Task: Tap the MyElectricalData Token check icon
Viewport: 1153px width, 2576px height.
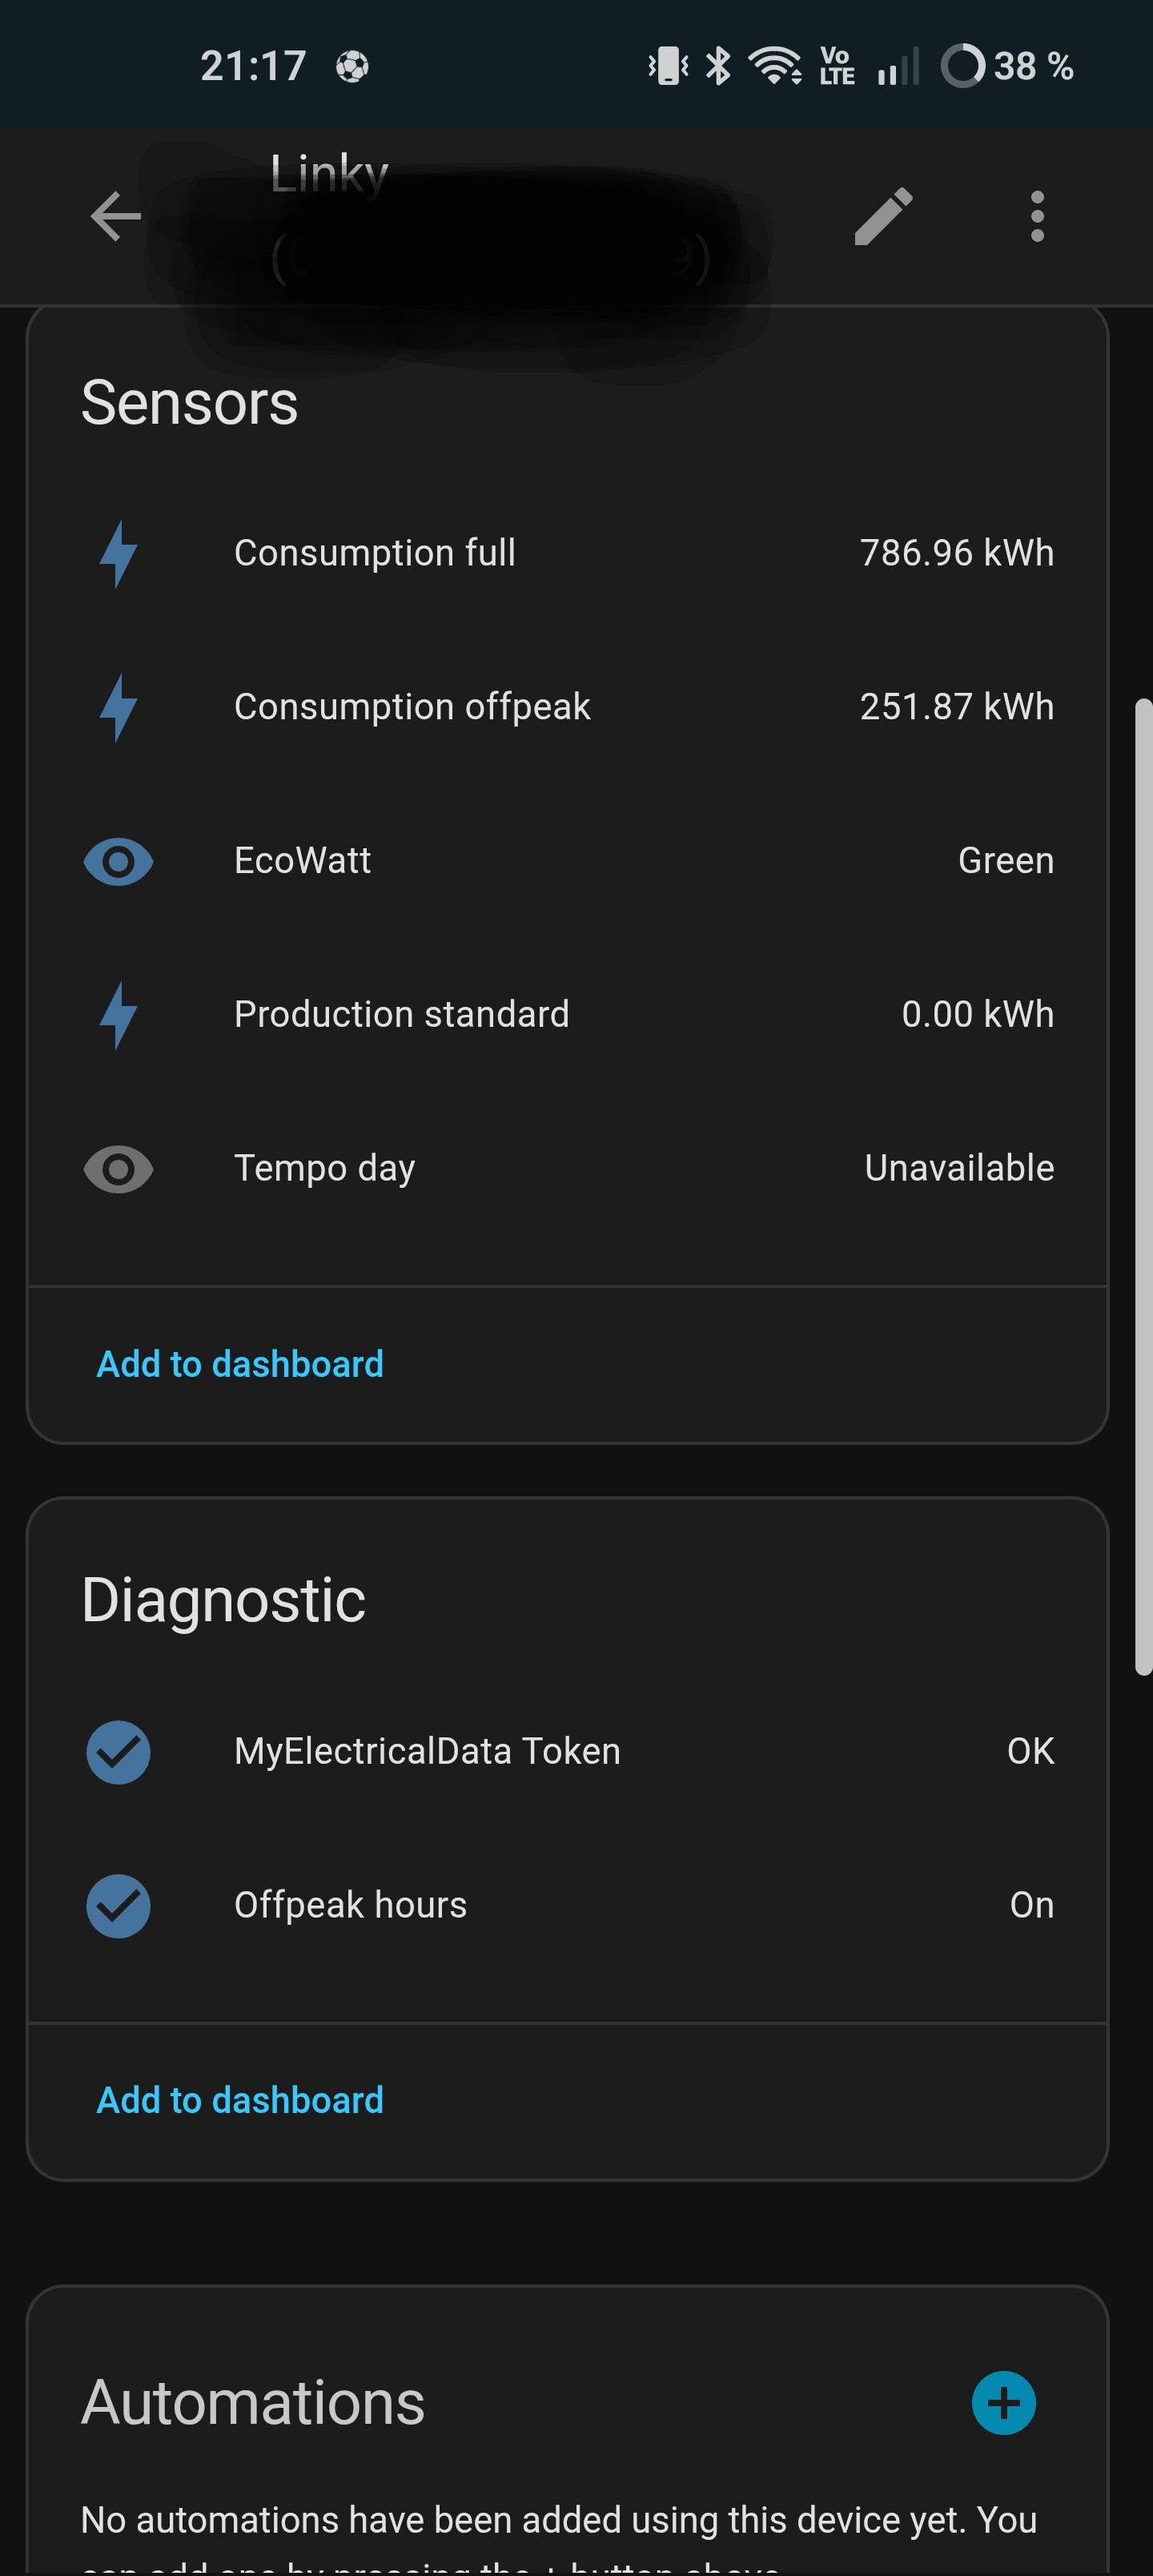Action: pos(118,1752)
